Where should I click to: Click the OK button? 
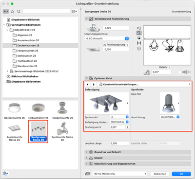click(181, 174)
